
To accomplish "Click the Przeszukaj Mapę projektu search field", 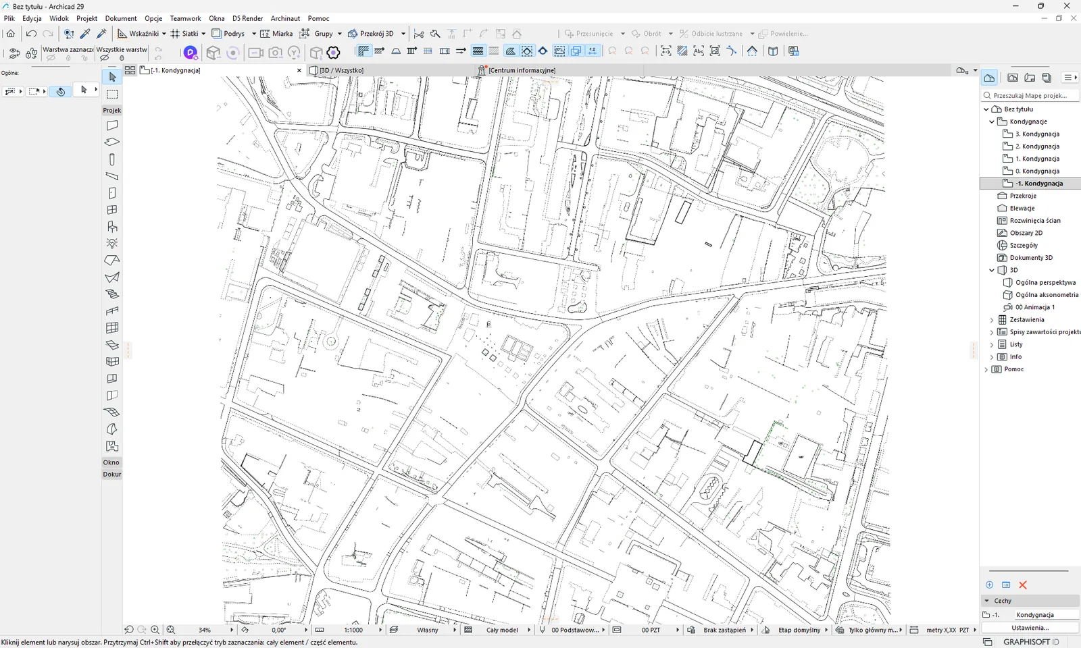I will pyautogui.click(x=1030, y=96).
